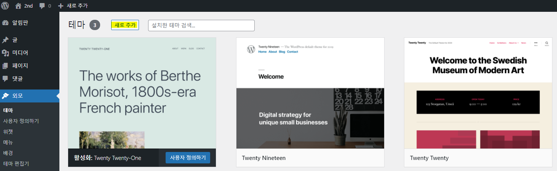Open the Twenty Twenty-One theme screenshot
The width and height of the screenshot is (557, 171).
pos(142,93)
